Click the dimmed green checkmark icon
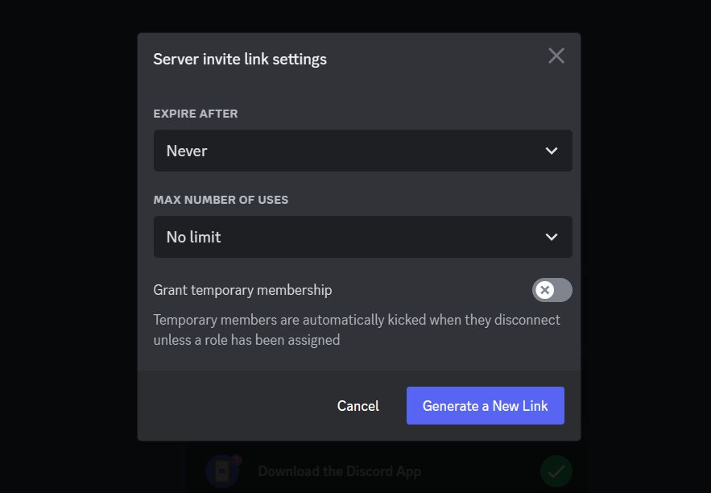This screenshot has height=493, width=711. click(556, 472)
